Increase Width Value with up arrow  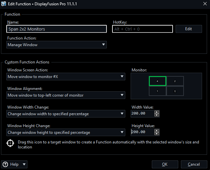pyautogui.click(x=157, y=112)
